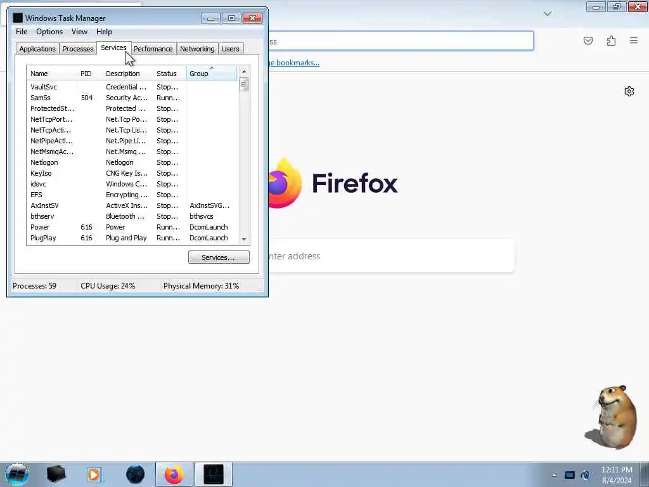Select the idsvc service row
The image size is (649, 487).
click(132, 184)
